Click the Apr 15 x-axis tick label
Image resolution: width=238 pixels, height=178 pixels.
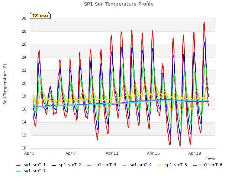click(153, 153)
